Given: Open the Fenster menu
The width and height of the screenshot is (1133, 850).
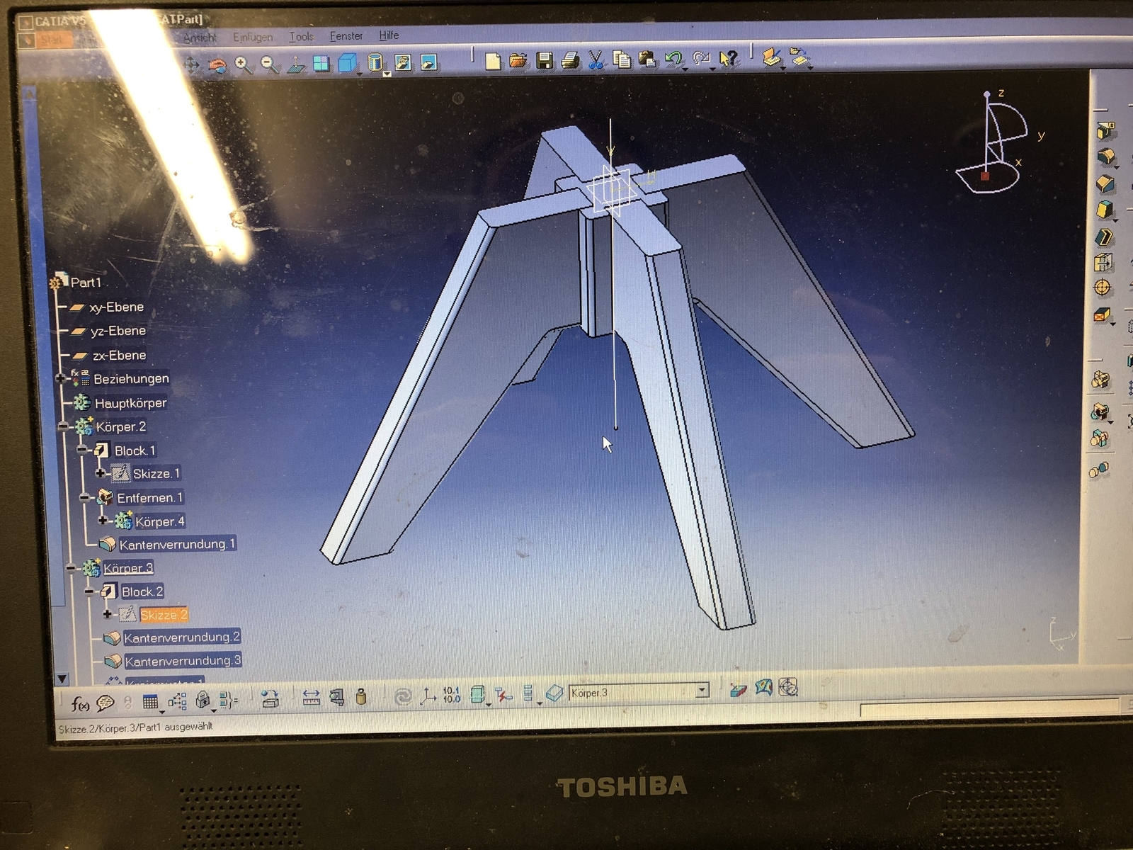Looking at the screenshot, I should point(346,36).
